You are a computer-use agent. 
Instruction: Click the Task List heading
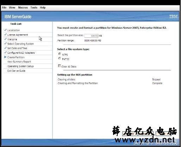[x=16, y=24]
